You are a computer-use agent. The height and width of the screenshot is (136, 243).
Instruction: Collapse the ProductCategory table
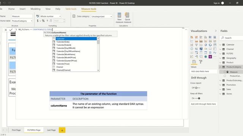pyautogui.click(x=220, y=67)
